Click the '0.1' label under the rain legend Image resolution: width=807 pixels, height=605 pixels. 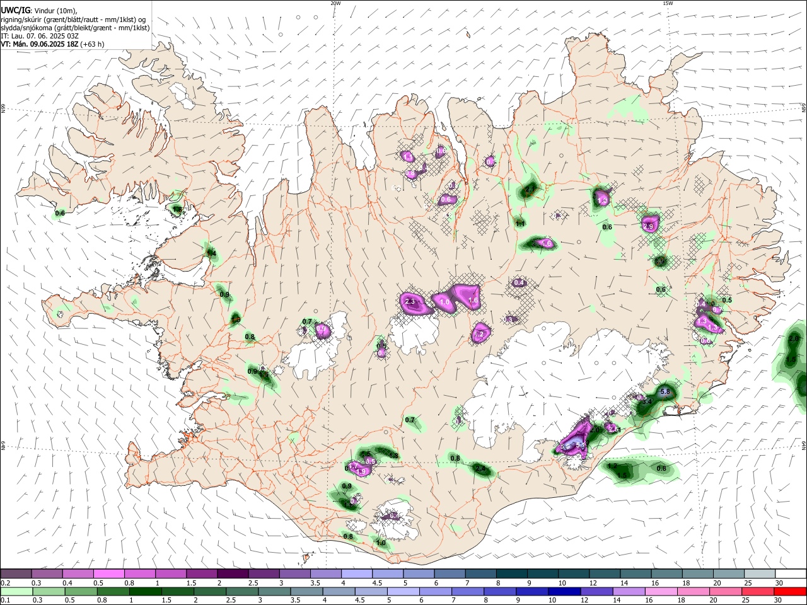click(x=6, y=600)
